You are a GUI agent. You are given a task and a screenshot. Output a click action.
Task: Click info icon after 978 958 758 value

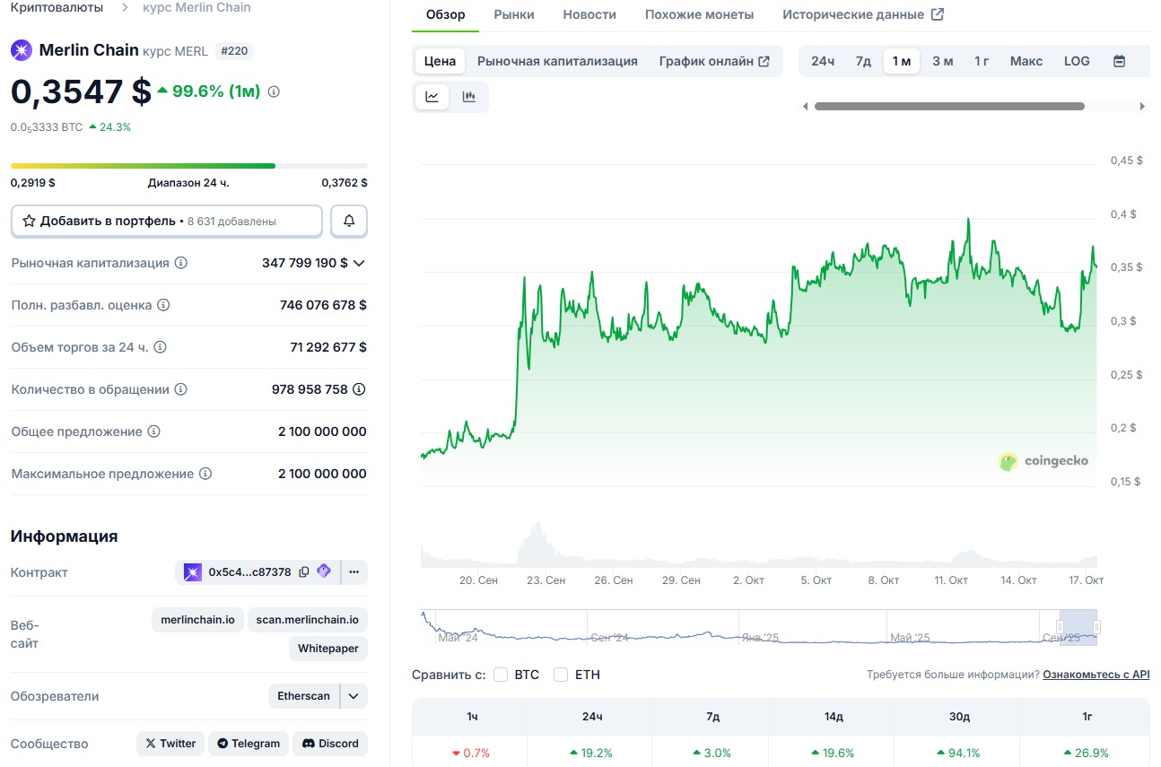(x=359, y=389)
